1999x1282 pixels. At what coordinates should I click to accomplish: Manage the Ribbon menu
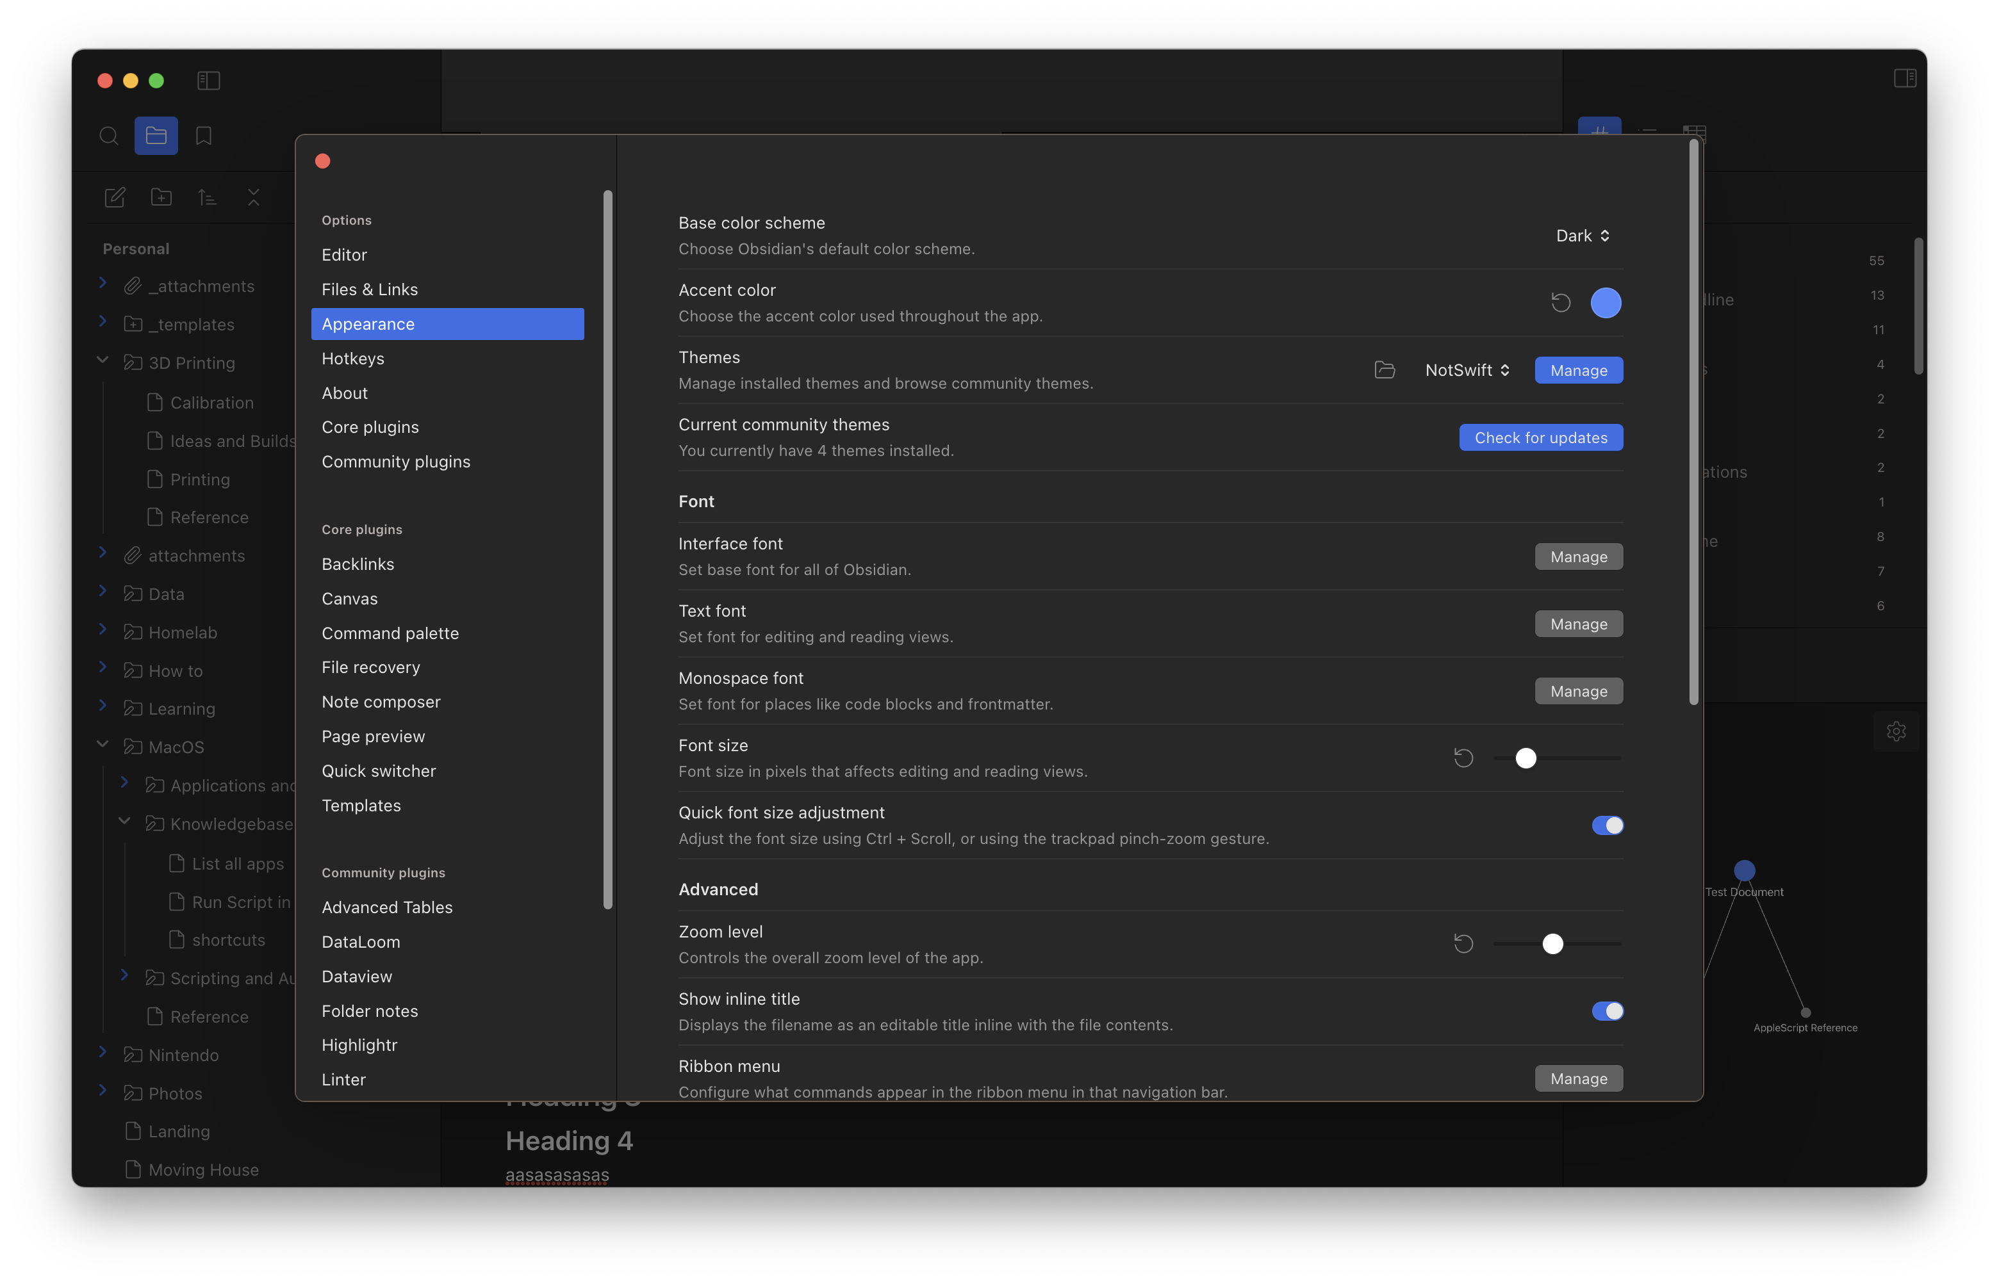tap(1579, 1079)
